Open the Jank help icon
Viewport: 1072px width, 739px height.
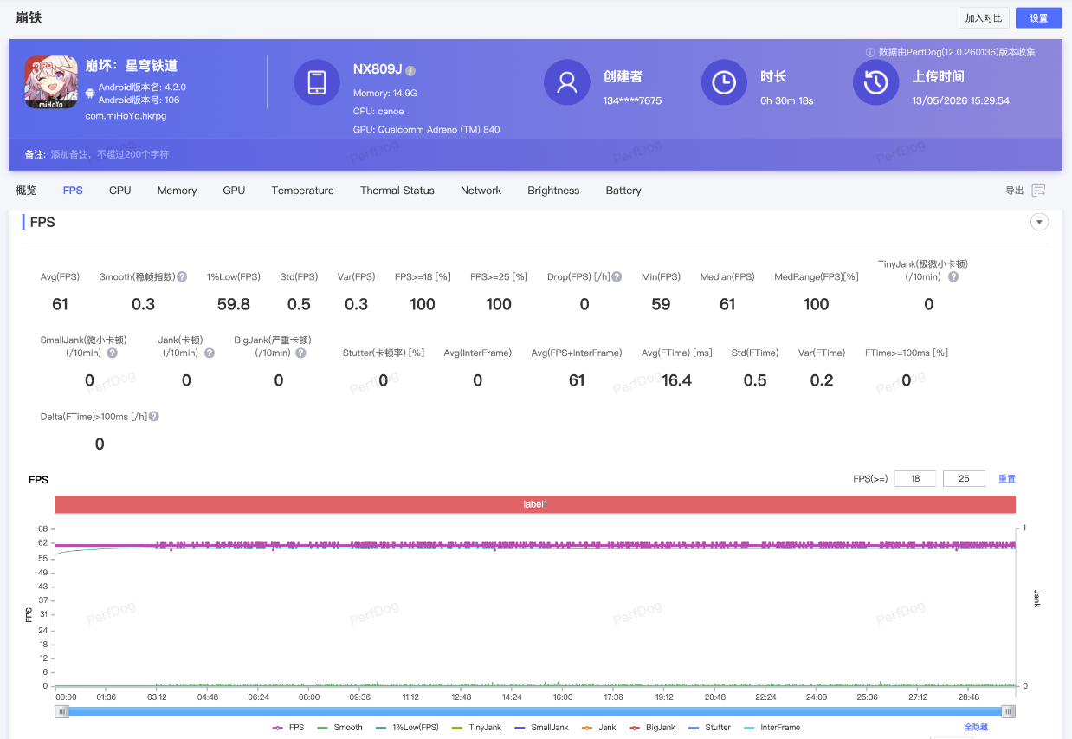[210, 353]
